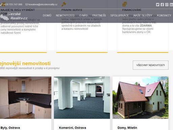Open the Twitter social icon
Screen dimensions: 173x130
coord(157,4)
